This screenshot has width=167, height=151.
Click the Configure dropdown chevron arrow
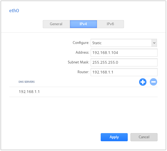pyautogui.click(x=154, y=43)
